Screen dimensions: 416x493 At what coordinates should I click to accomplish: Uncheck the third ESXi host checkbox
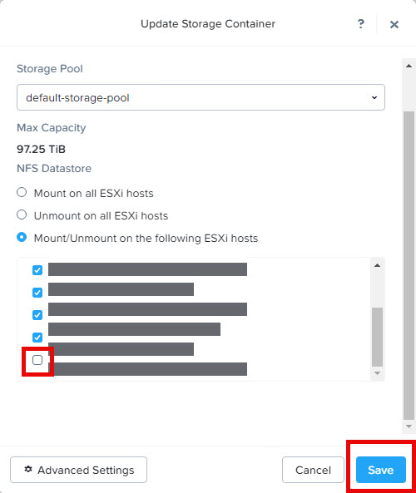37,315
